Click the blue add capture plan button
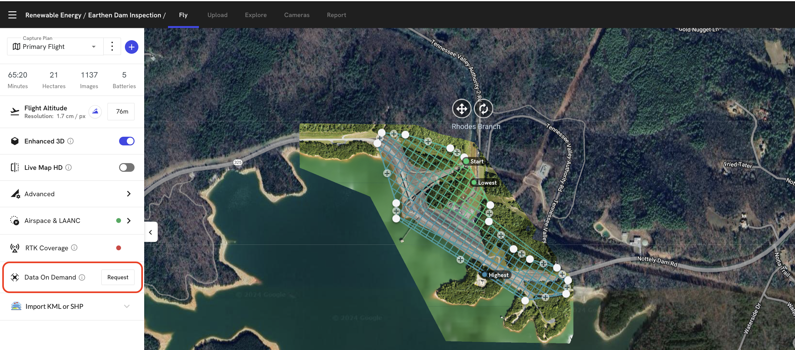The height and width of the screenshot is (350, 795). (x=132, y=47)
